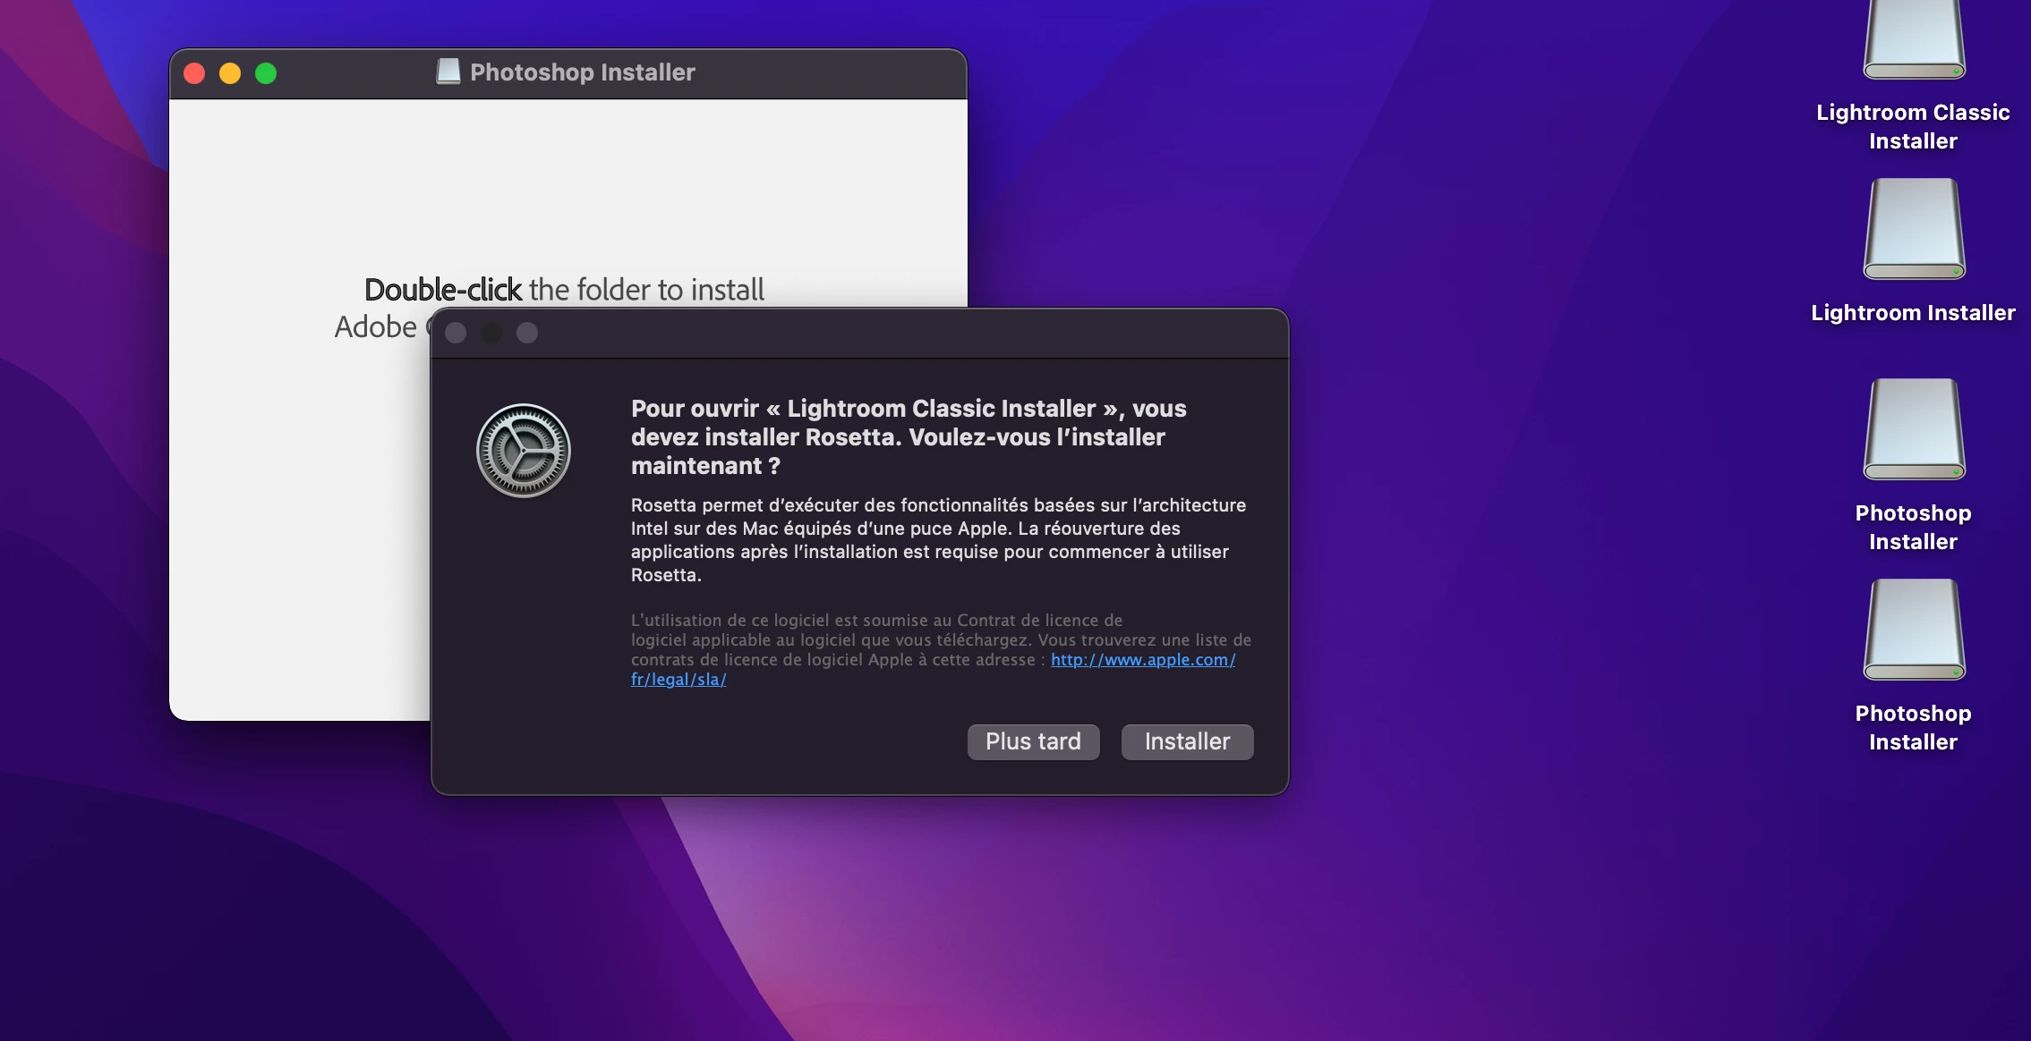Select the bottom-most Photoshop Installer disk icon

[x=1914, y=631]
